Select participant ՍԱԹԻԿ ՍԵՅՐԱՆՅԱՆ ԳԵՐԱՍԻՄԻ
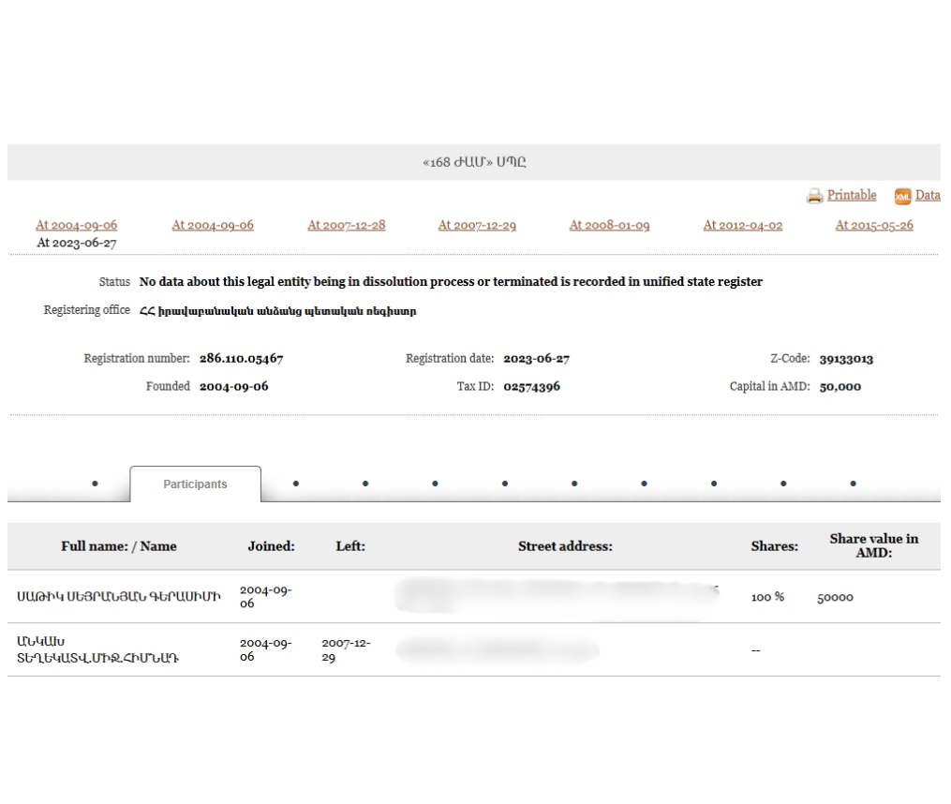Viewport: 951px width, 804px height. click(118, 597)
